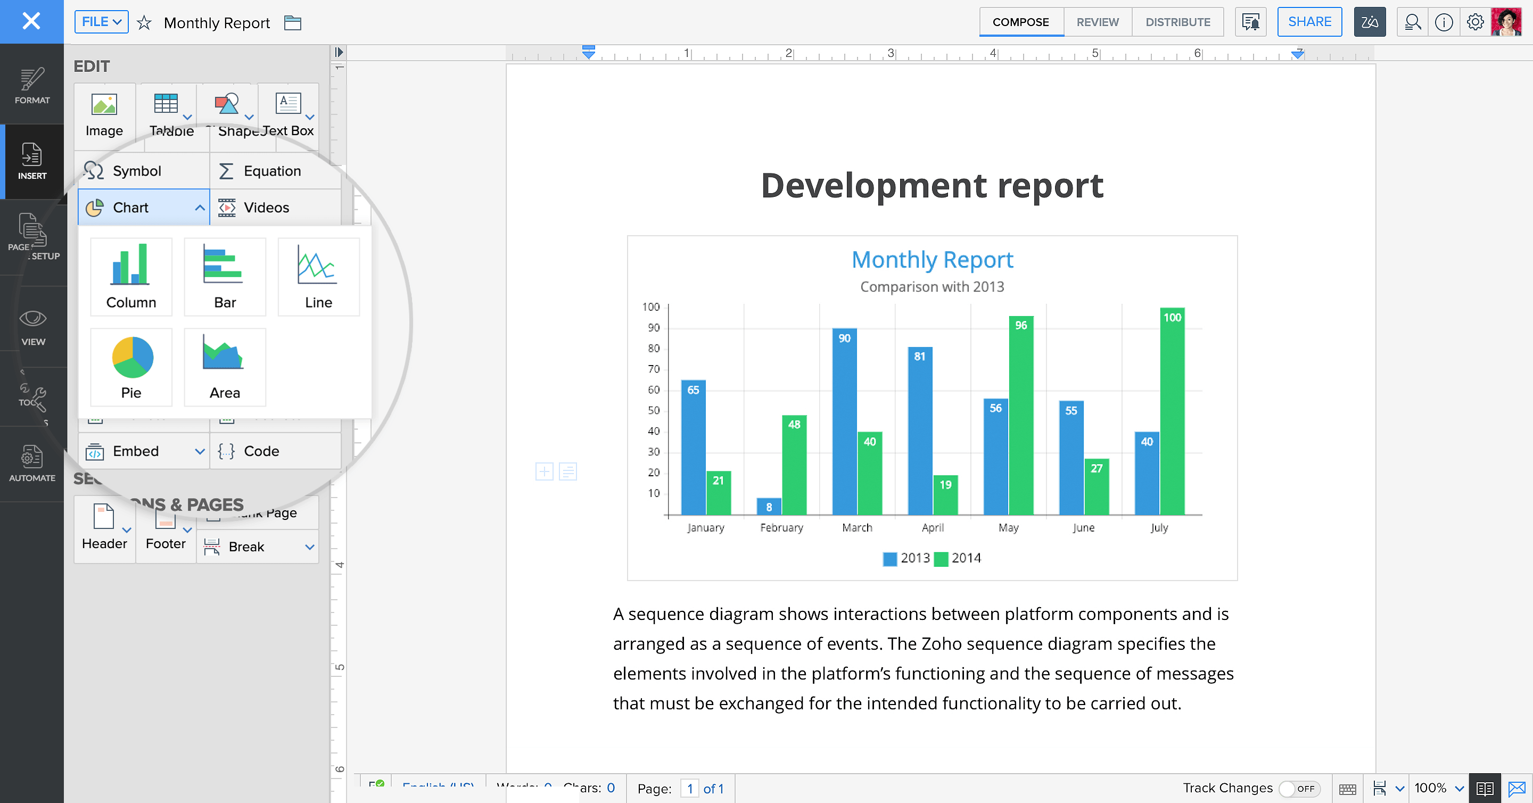Viewport: 1533px width, 803px height.
Task: Expand the Shape options arrow
Action: click(249, 117)
